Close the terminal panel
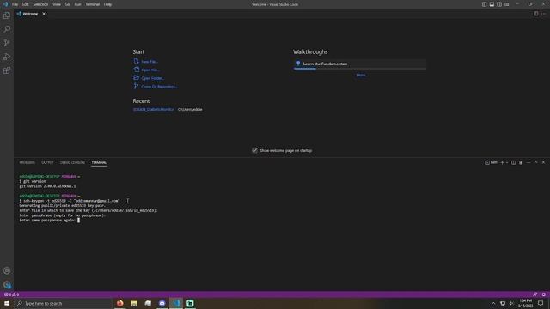 543,162
